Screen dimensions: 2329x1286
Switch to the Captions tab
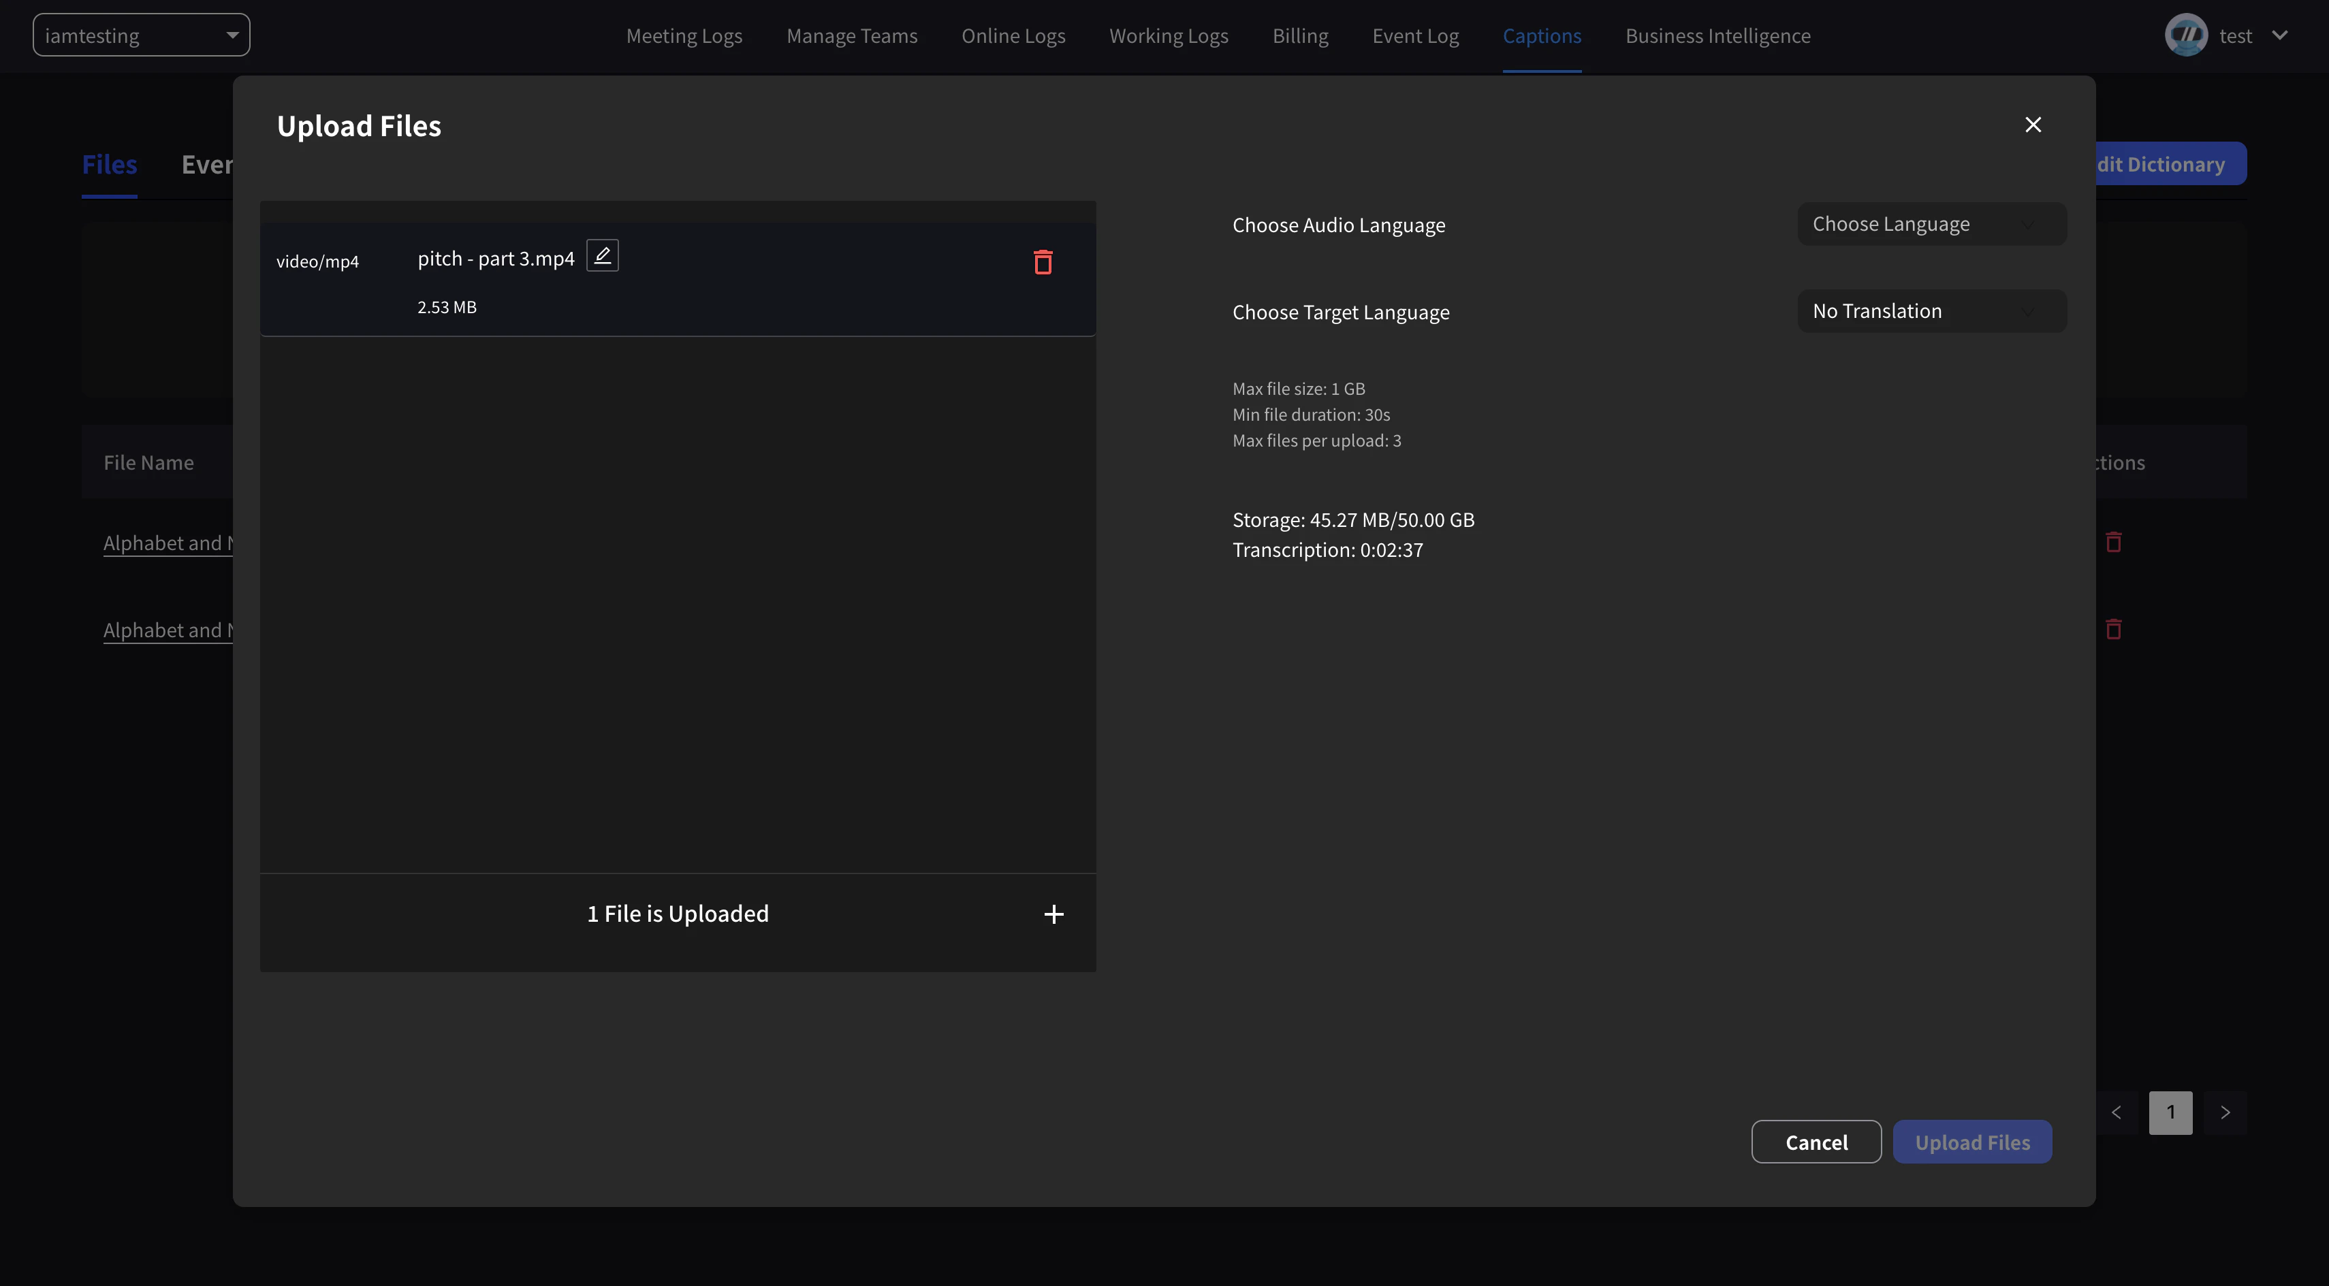pyautogui.click(x=1542, y=35)
